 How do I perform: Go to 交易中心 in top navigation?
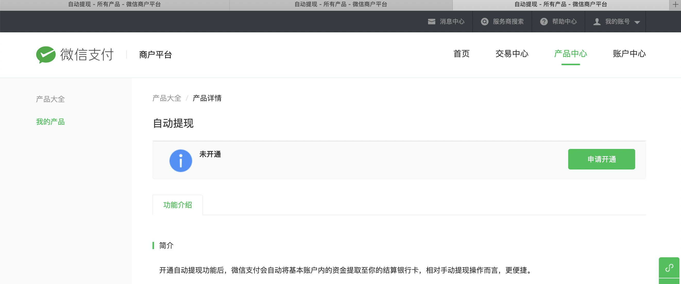[512, 54]
